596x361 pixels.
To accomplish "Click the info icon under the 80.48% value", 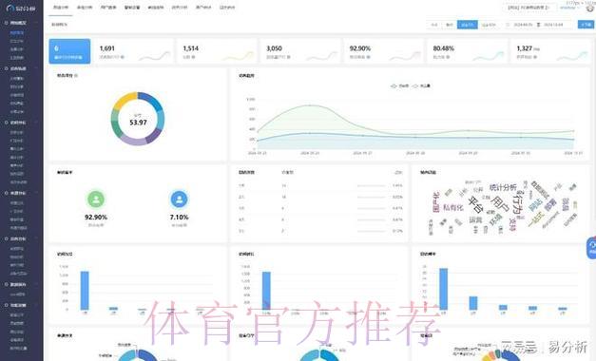I will click(x=448, y=57).
